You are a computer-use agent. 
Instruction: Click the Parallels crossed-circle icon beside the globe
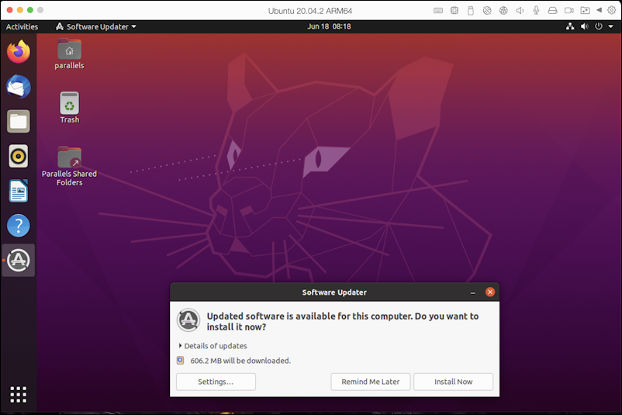[x=487, y=11]
